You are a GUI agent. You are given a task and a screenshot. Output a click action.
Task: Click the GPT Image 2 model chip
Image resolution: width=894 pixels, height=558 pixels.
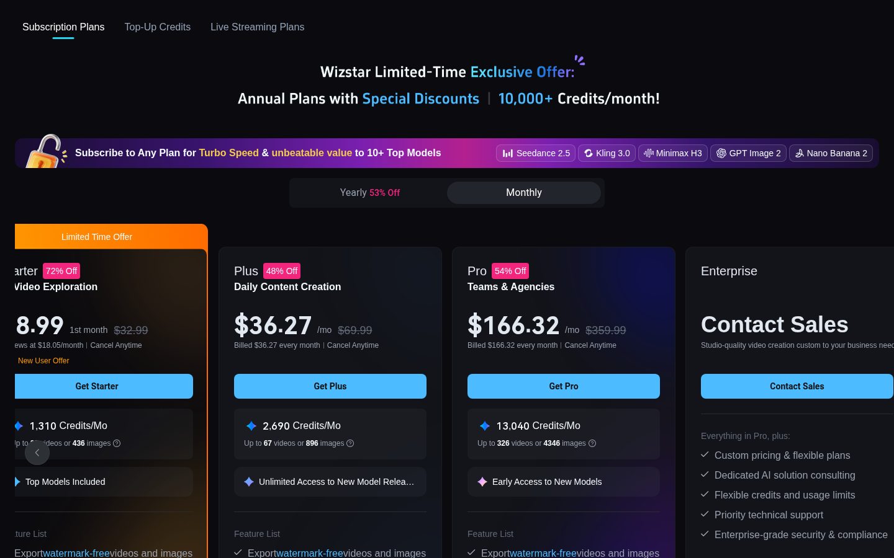[749, 153]
